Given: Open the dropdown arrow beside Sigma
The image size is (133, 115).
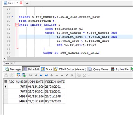Looking at the screenshot, I should coord(88,75).
